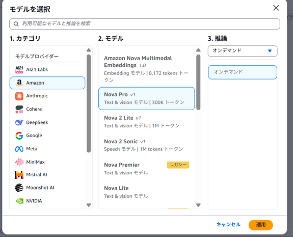Select the Nova Pro v1 model
The height and width of the screenshot is (237, 293).
tap(147, 98)
